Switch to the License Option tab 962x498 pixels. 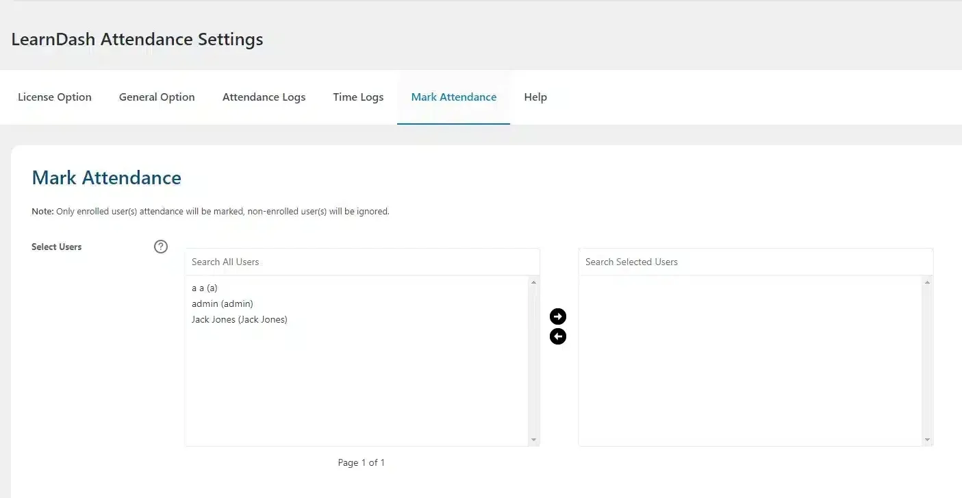point(54,97)
